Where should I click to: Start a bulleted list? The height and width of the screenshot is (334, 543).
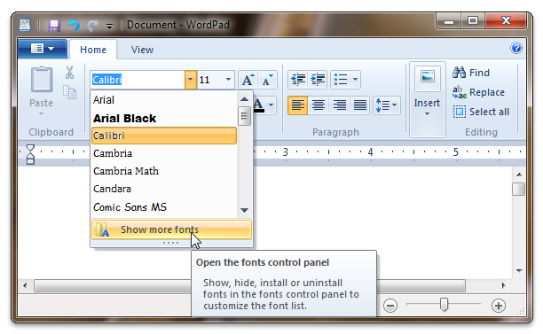(x=341, y=80)
